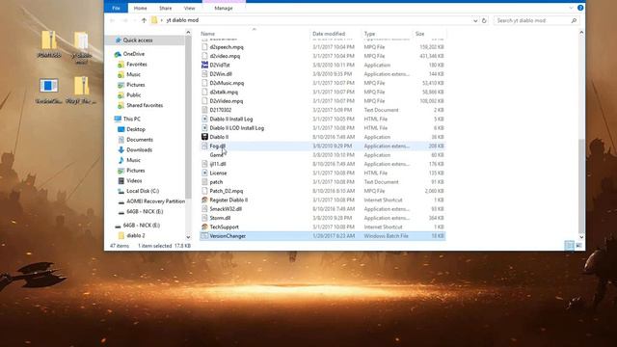
Task: Click the yt diablo mod breadcrumb
Action: (182, 20)
